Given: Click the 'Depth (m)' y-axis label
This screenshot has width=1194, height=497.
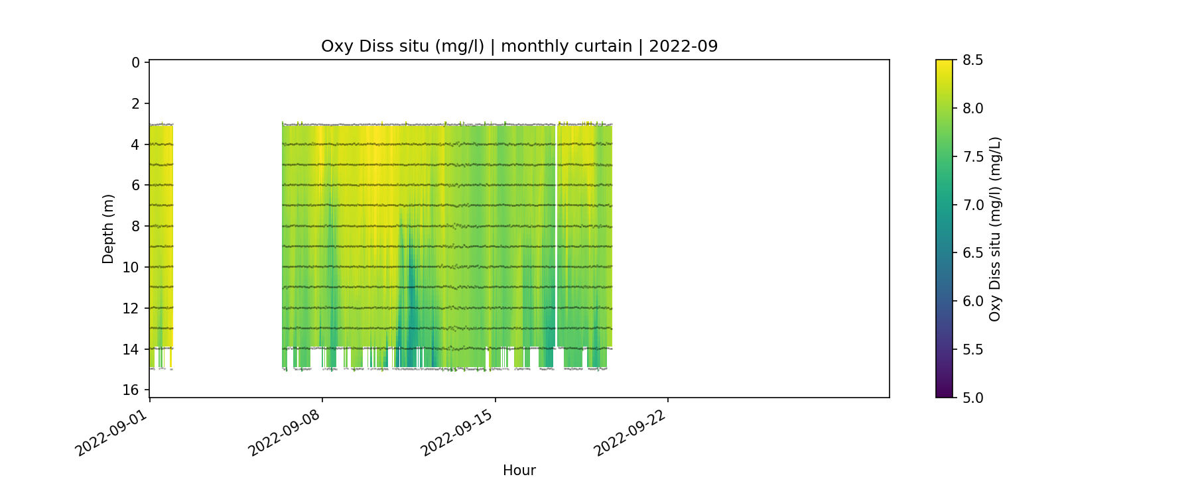Looking at the screenshot, I should (108, 229).
